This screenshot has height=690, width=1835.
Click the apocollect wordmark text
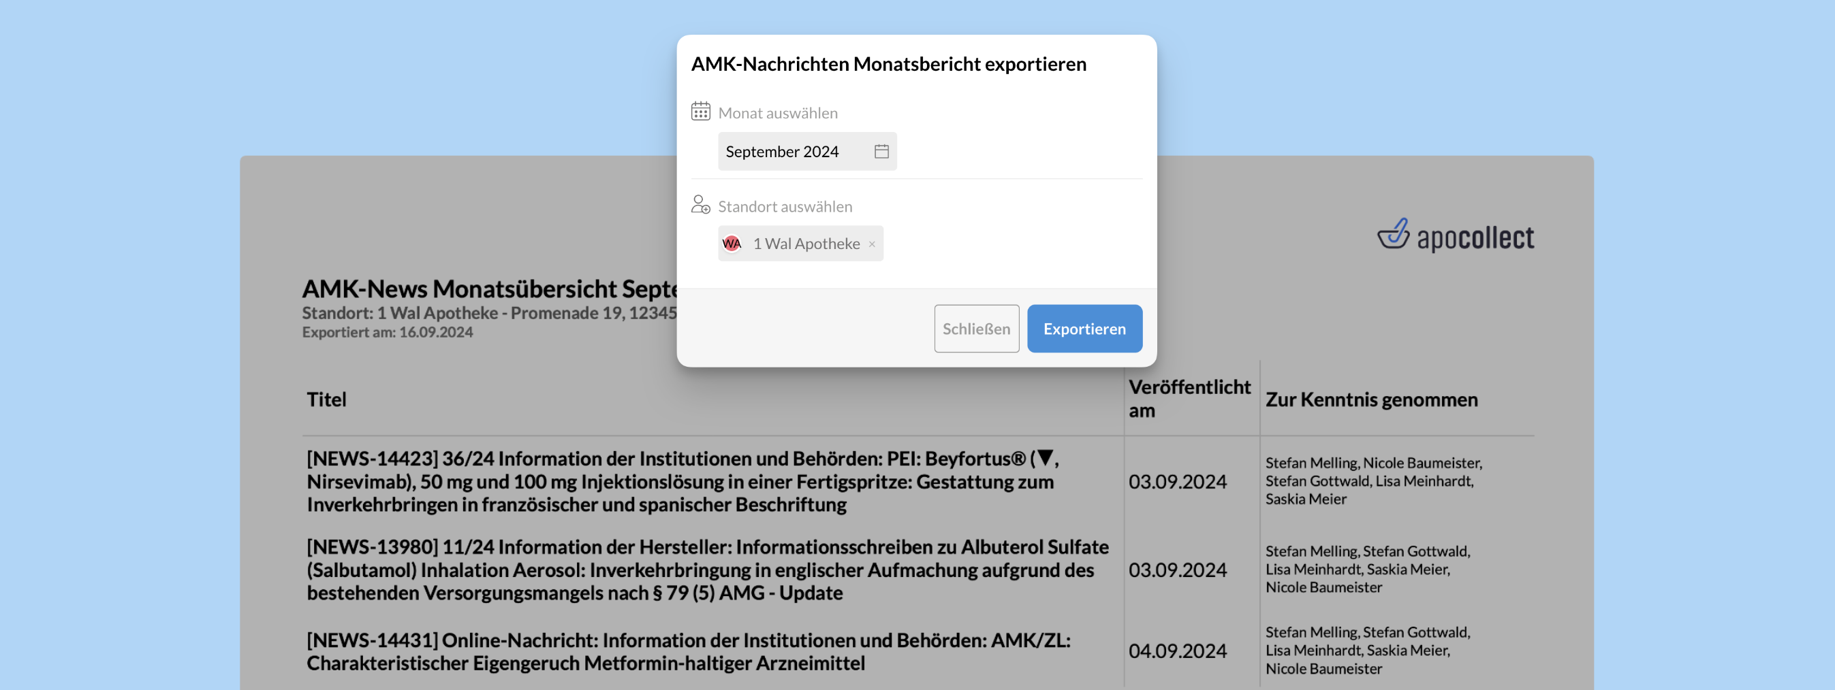click(1475, 238)
